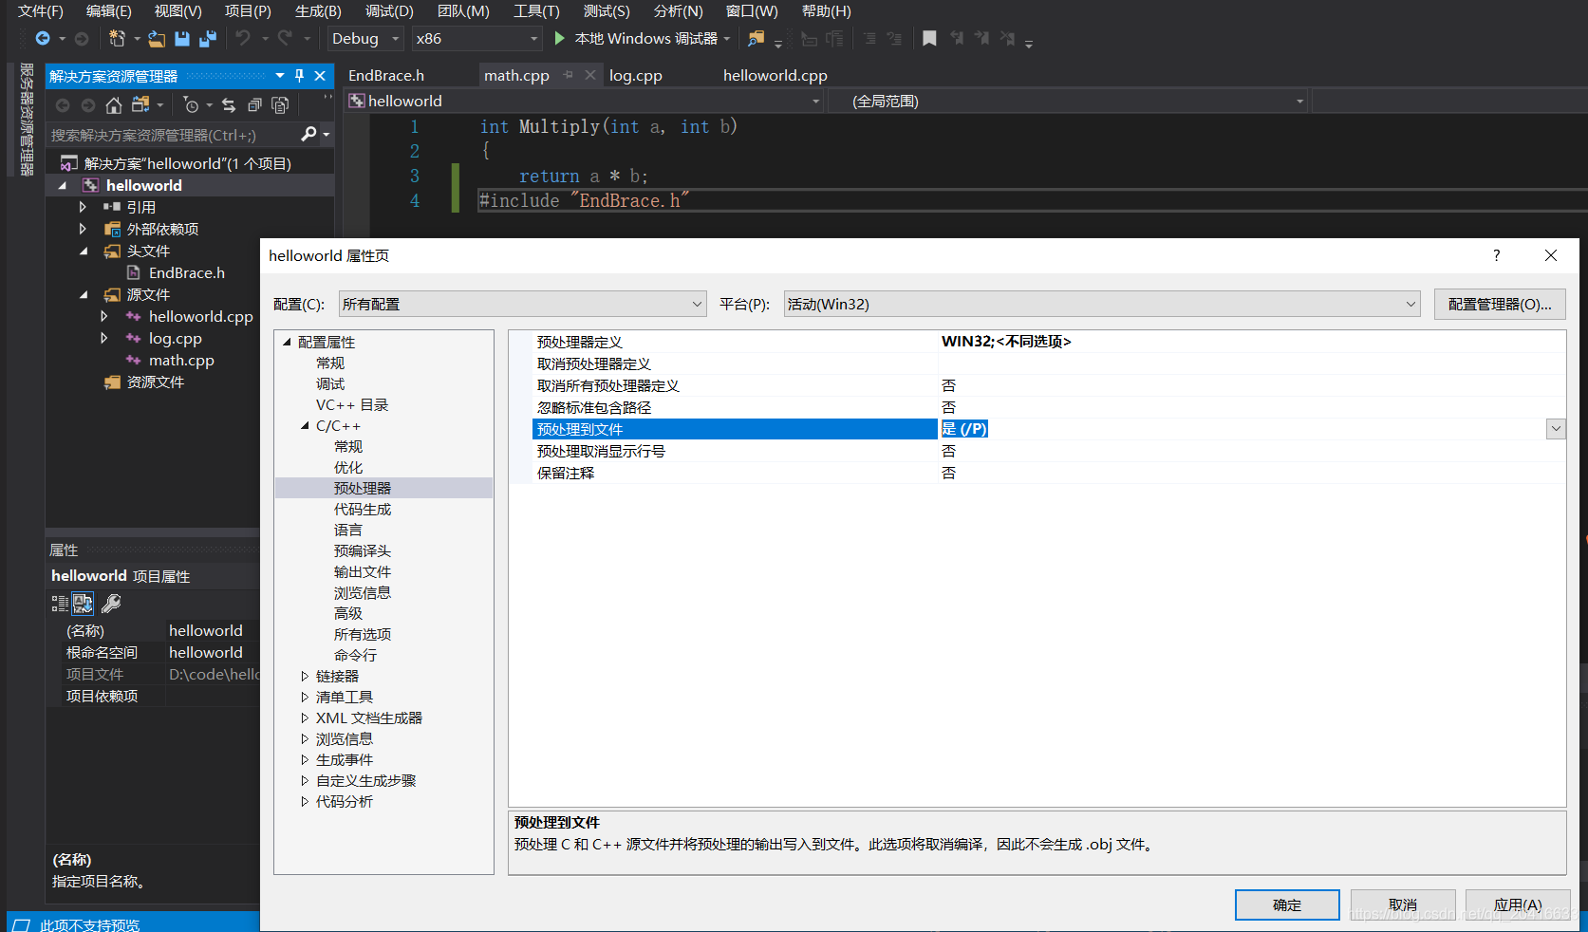Collapse the C/C++ tree node
1588x932 pixels.
point(305,426)
